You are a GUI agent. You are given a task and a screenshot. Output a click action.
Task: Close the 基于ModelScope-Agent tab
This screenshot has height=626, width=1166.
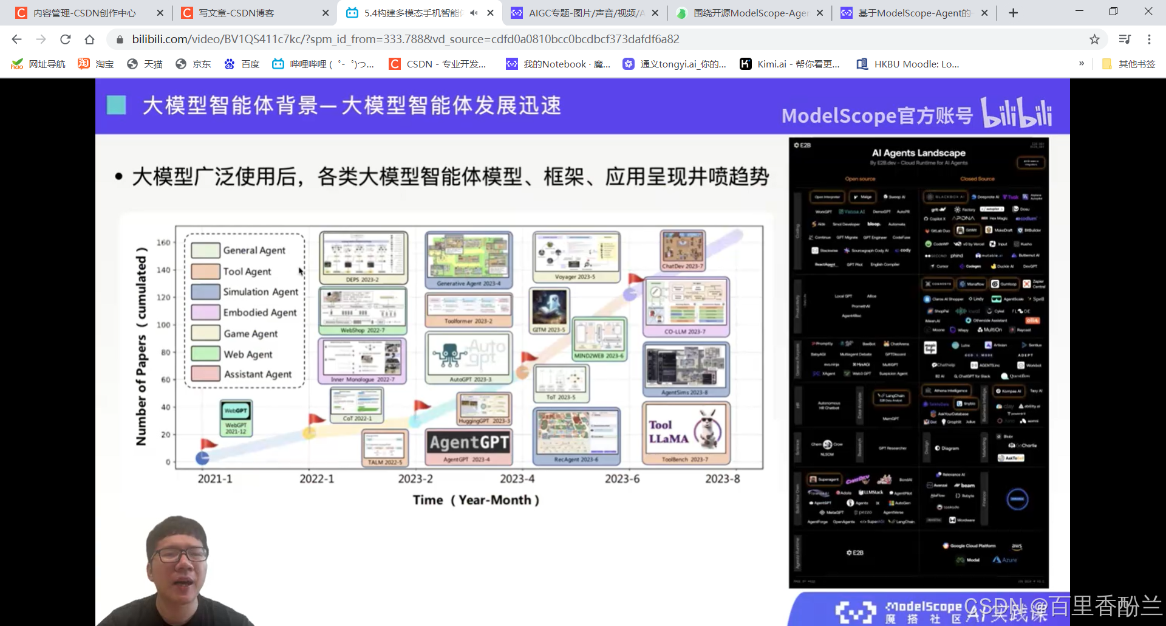coord(984,13)
